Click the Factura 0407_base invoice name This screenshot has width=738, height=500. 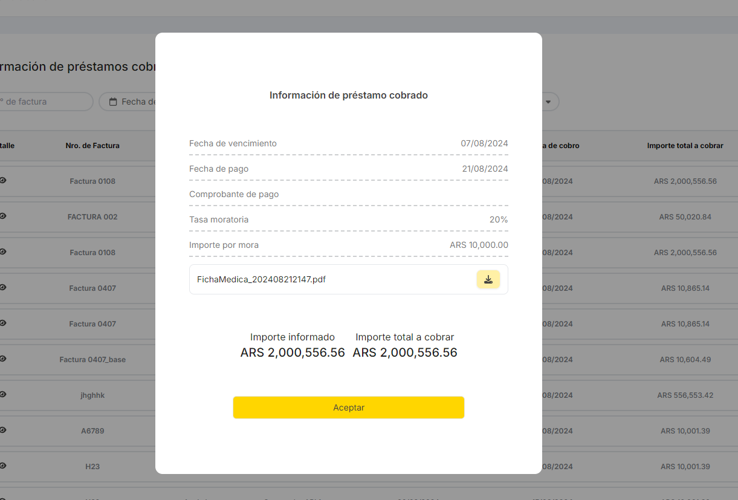point(92,360)
